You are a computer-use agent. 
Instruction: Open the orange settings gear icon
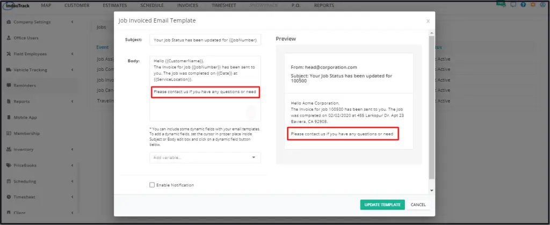coord(533,4)
